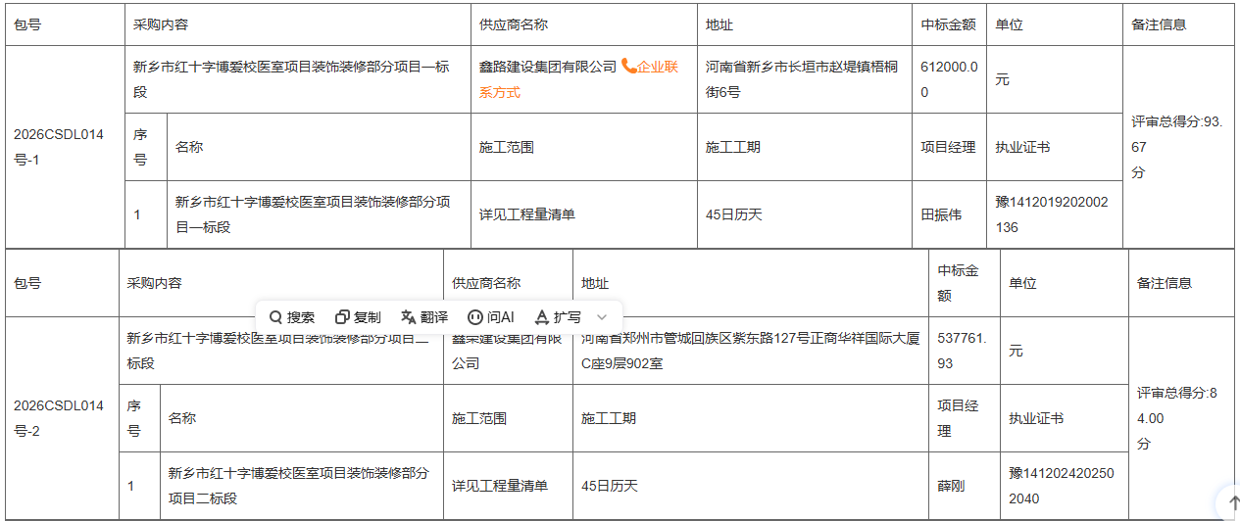Select the bid amount 612000.00

point(948,79)
